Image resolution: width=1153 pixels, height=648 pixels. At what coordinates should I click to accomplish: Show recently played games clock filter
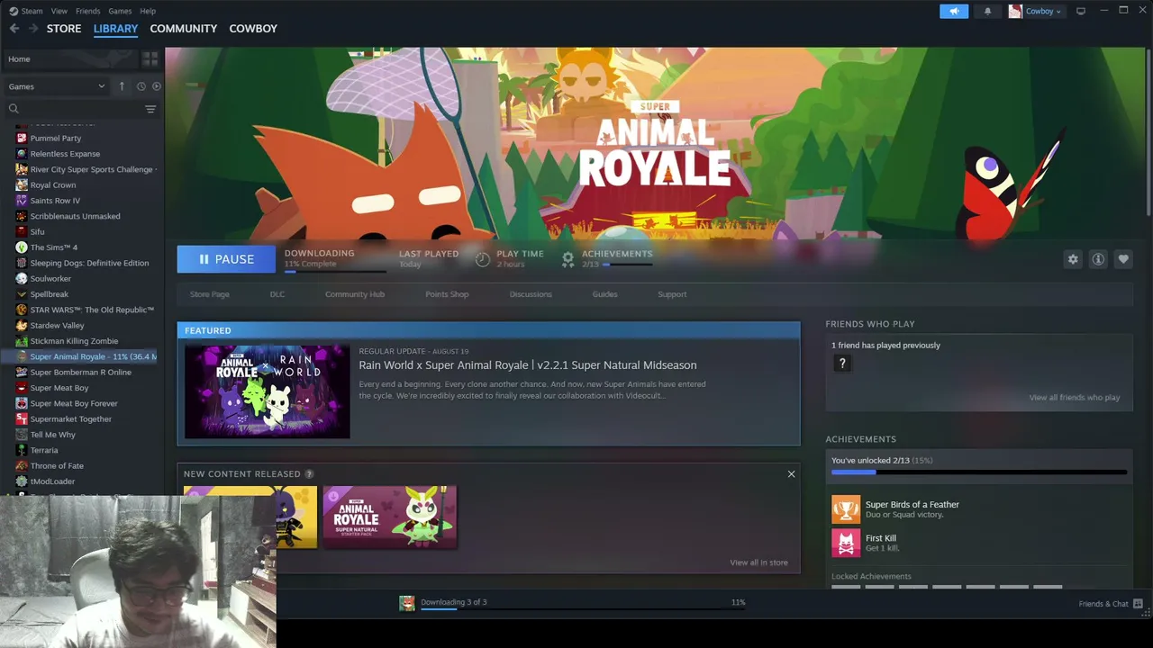coord(141,86)
